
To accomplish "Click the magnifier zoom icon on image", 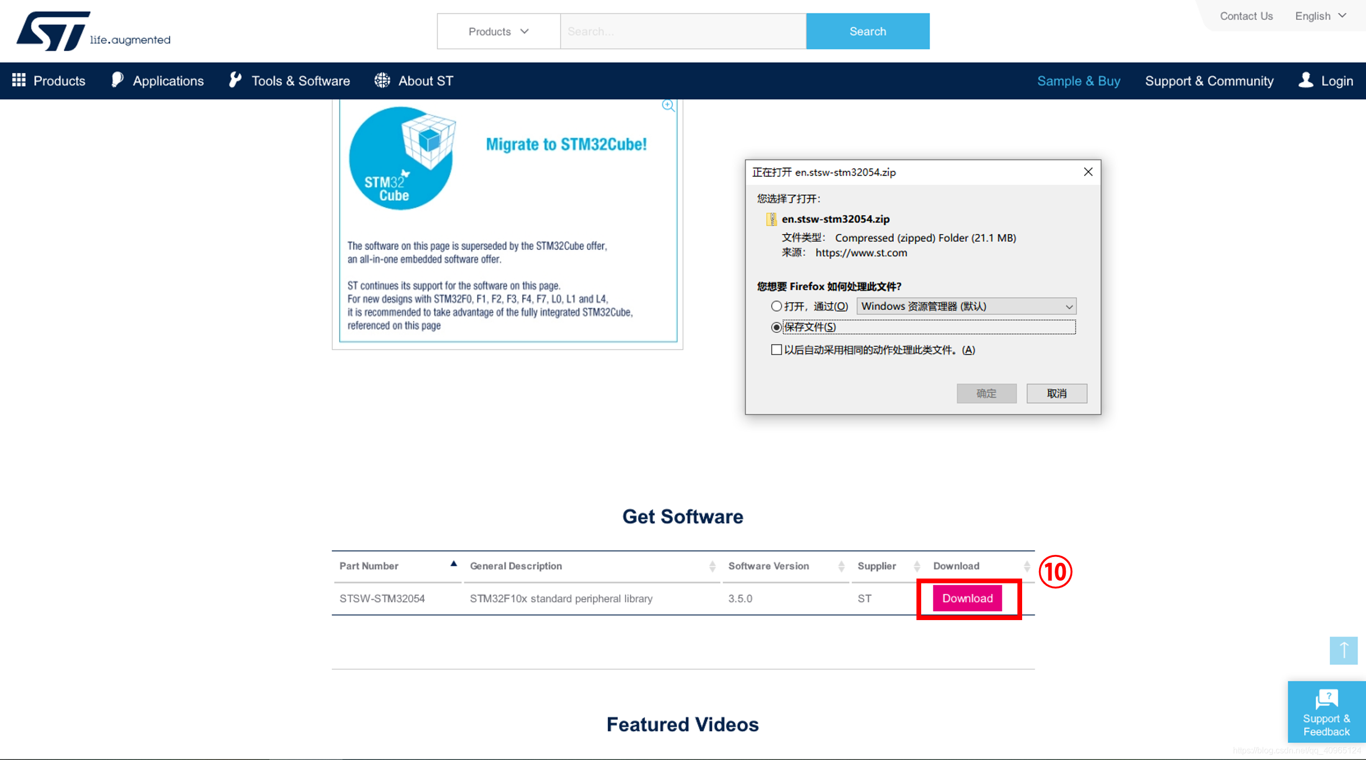I will coord(668,106).
